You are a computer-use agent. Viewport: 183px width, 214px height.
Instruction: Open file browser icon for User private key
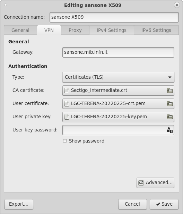coord(169,117)
